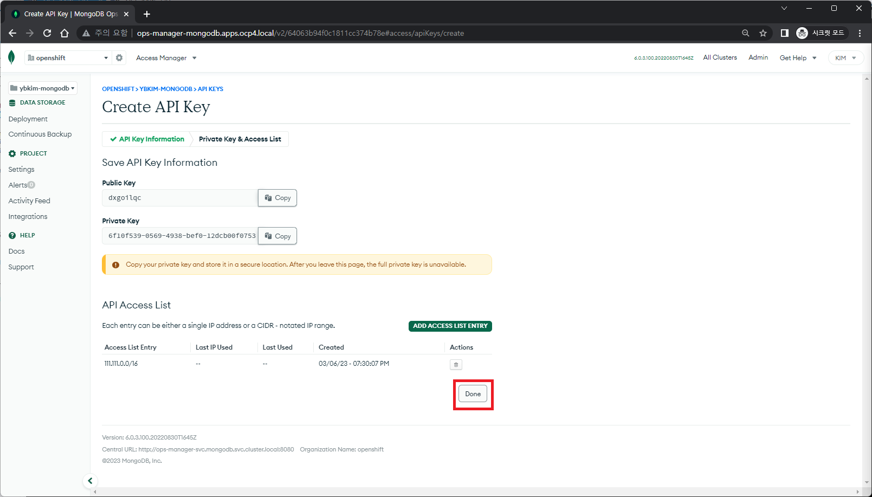872x497 pixels.
Task: Open Activity Feed in sidebar
Action: (x=29, y=201)
